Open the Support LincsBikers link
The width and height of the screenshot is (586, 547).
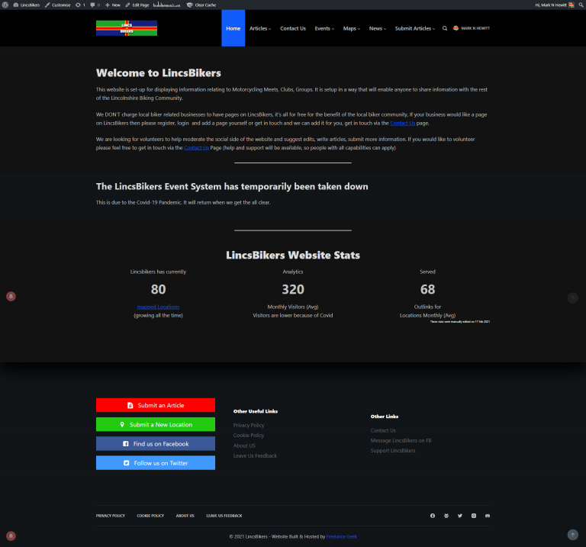coord(393,451)
